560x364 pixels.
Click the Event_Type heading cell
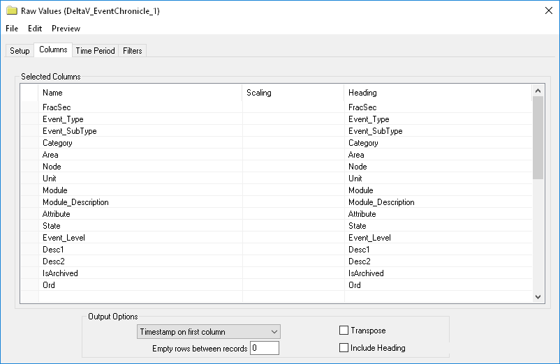pyautogui.click(x=439, y=119)
